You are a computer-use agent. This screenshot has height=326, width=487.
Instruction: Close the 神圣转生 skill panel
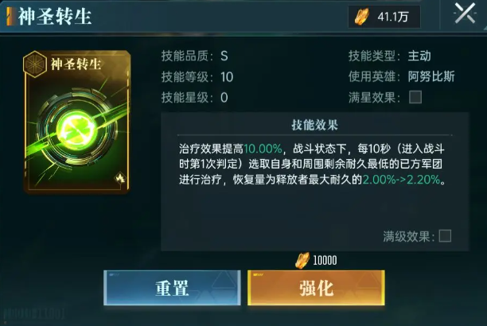click(465, 13)
